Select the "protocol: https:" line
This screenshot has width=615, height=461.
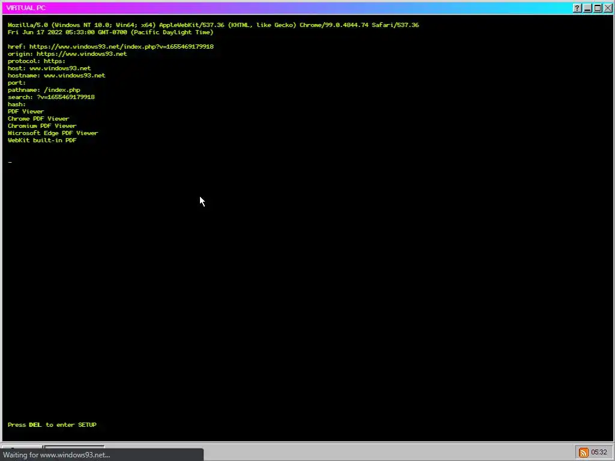tap(37, 61)
